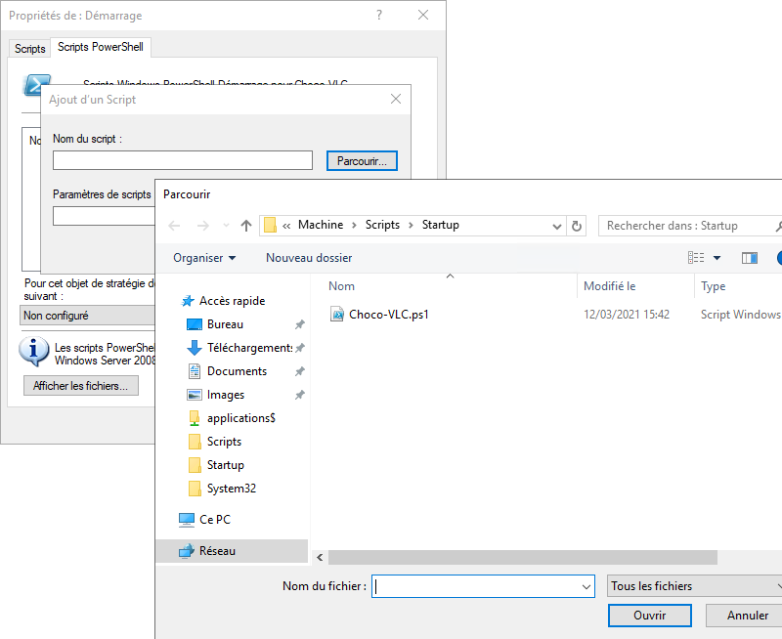This screenshot has width=782, height=639.
Task: Click the collapse arrow above file list
Action: [x=450, y=277]
